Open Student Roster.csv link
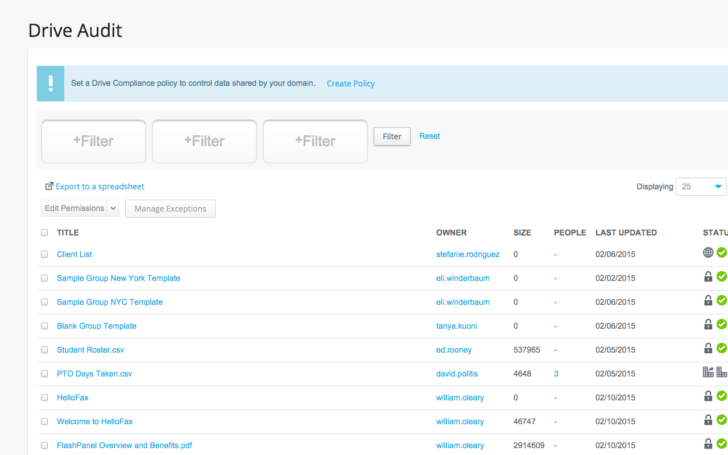This screenshot has width=728, height=455. (90, 350)
